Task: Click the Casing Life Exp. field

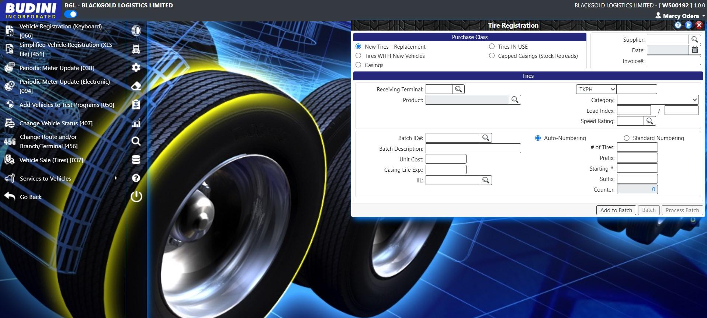Action: 446,170
